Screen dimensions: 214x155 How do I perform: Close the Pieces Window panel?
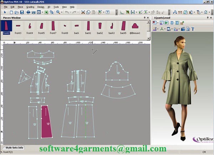tap(148, 17)
